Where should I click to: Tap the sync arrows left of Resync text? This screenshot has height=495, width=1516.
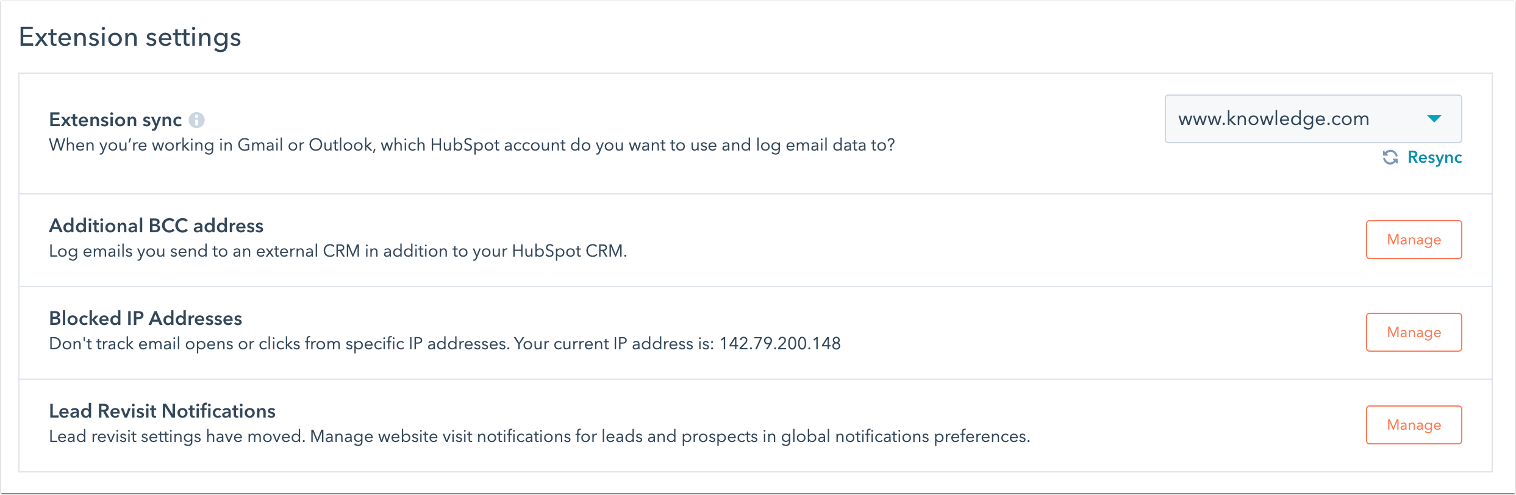tap(1390, 157)
